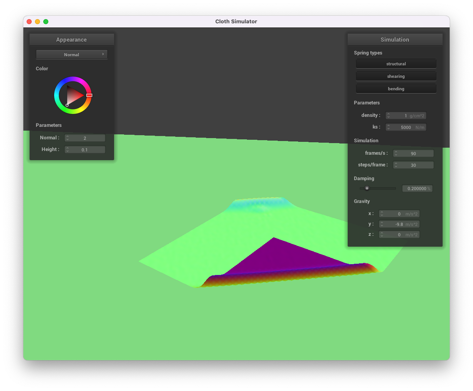
Task: Click the ks stepper arrows
Action: (x=388, y=127)
